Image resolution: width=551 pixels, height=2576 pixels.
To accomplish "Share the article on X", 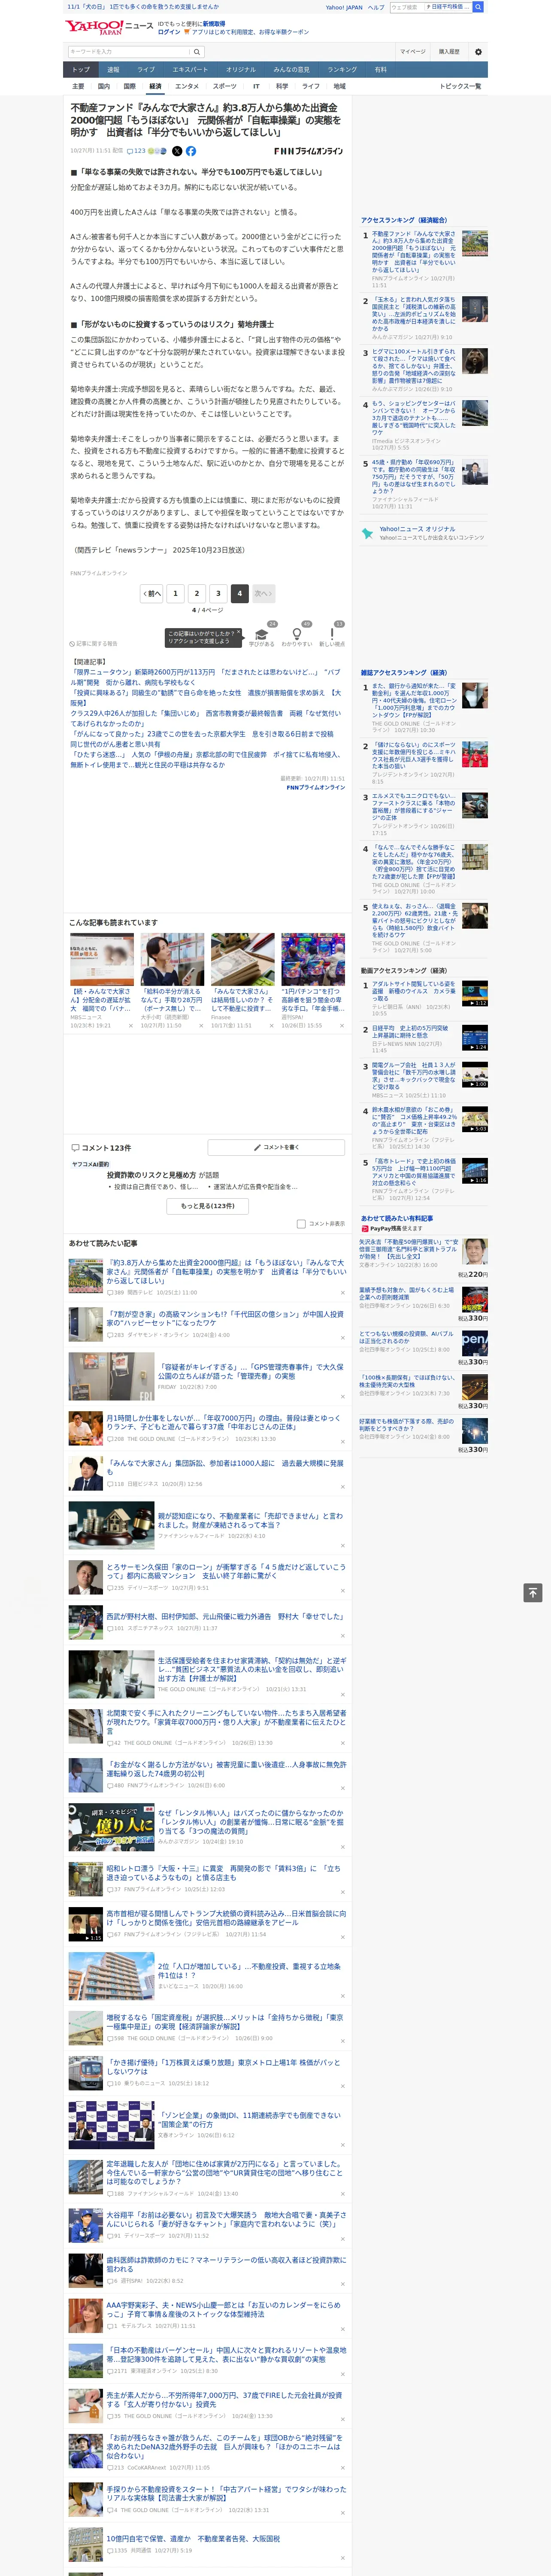I will pyautogui.click(x=177, y=151).
